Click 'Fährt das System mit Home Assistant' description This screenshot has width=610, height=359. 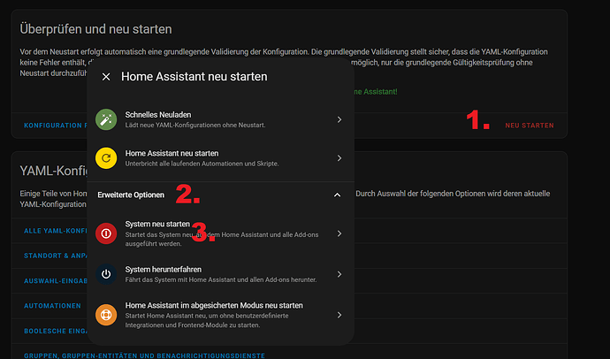tap(221, 279)
